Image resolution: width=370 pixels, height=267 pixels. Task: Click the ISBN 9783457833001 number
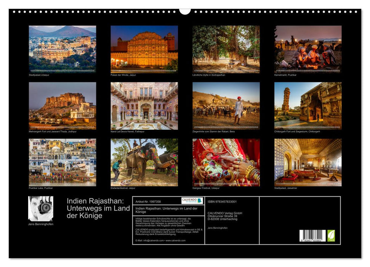click(x=221, y=201)
